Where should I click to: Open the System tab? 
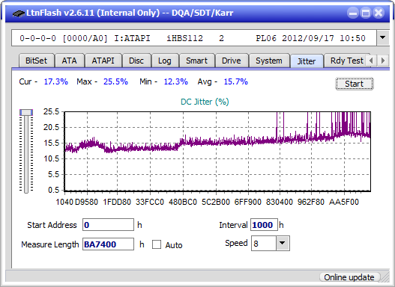click(269, 61)
